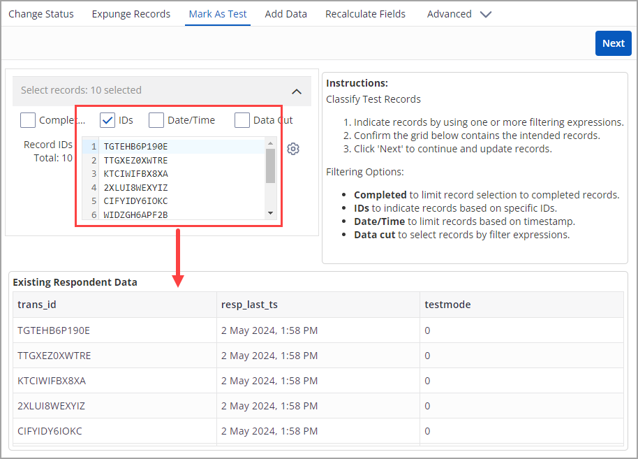The width and height of the screenshot is (638, 459).
Task: Open the record IDs settings gear
Action: (293, 149)
